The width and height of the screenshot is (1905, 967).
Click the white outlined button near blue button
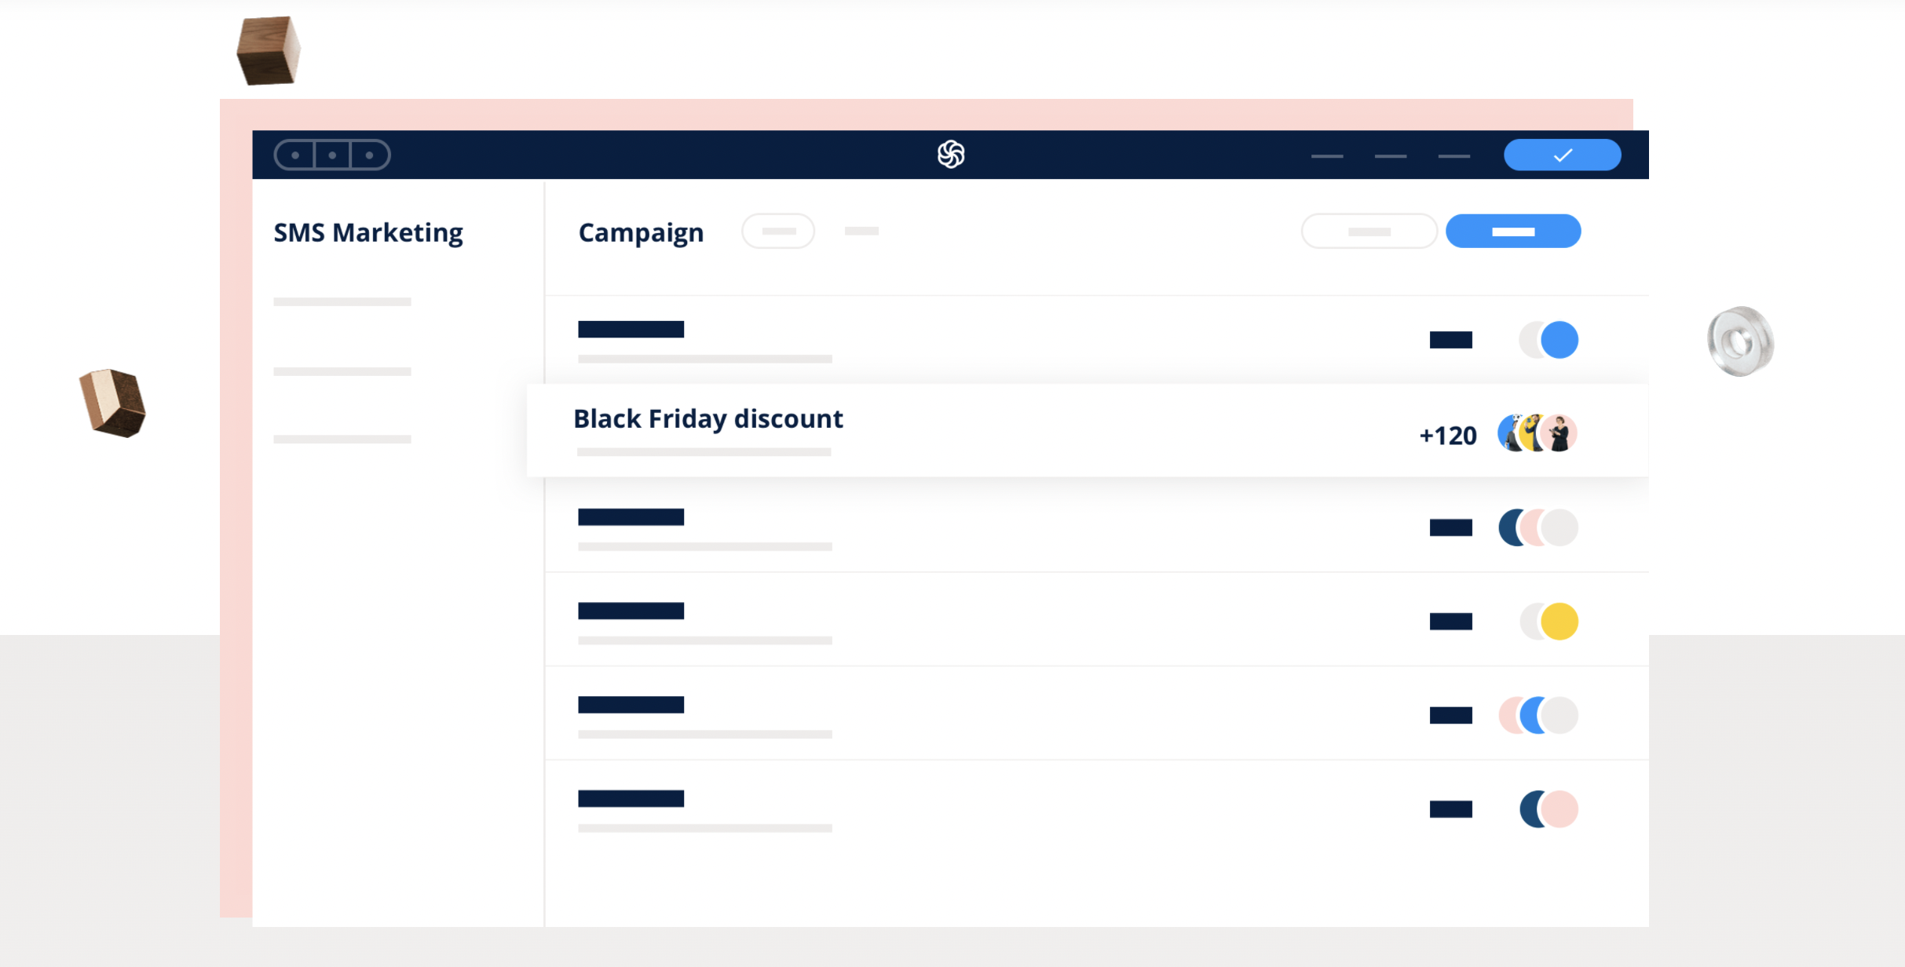pos(1369,231)
